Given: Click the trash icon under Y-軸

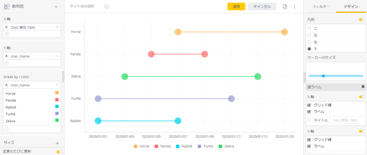Looking at the screenshot, I should pos(6,63).
